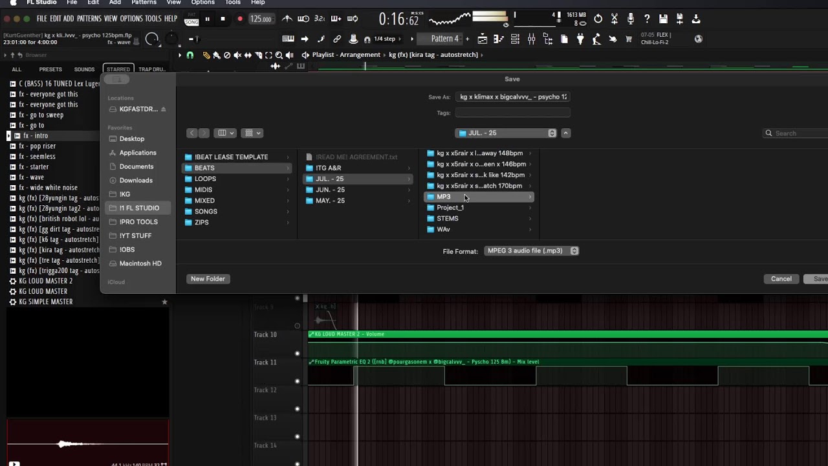Switch to the SOUNDS browser tab
Viewport: 828px width, 466px height.
[84, 69]
